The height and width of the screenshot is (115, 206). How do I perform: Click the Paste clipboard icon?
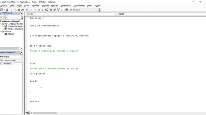coord(19,10)
